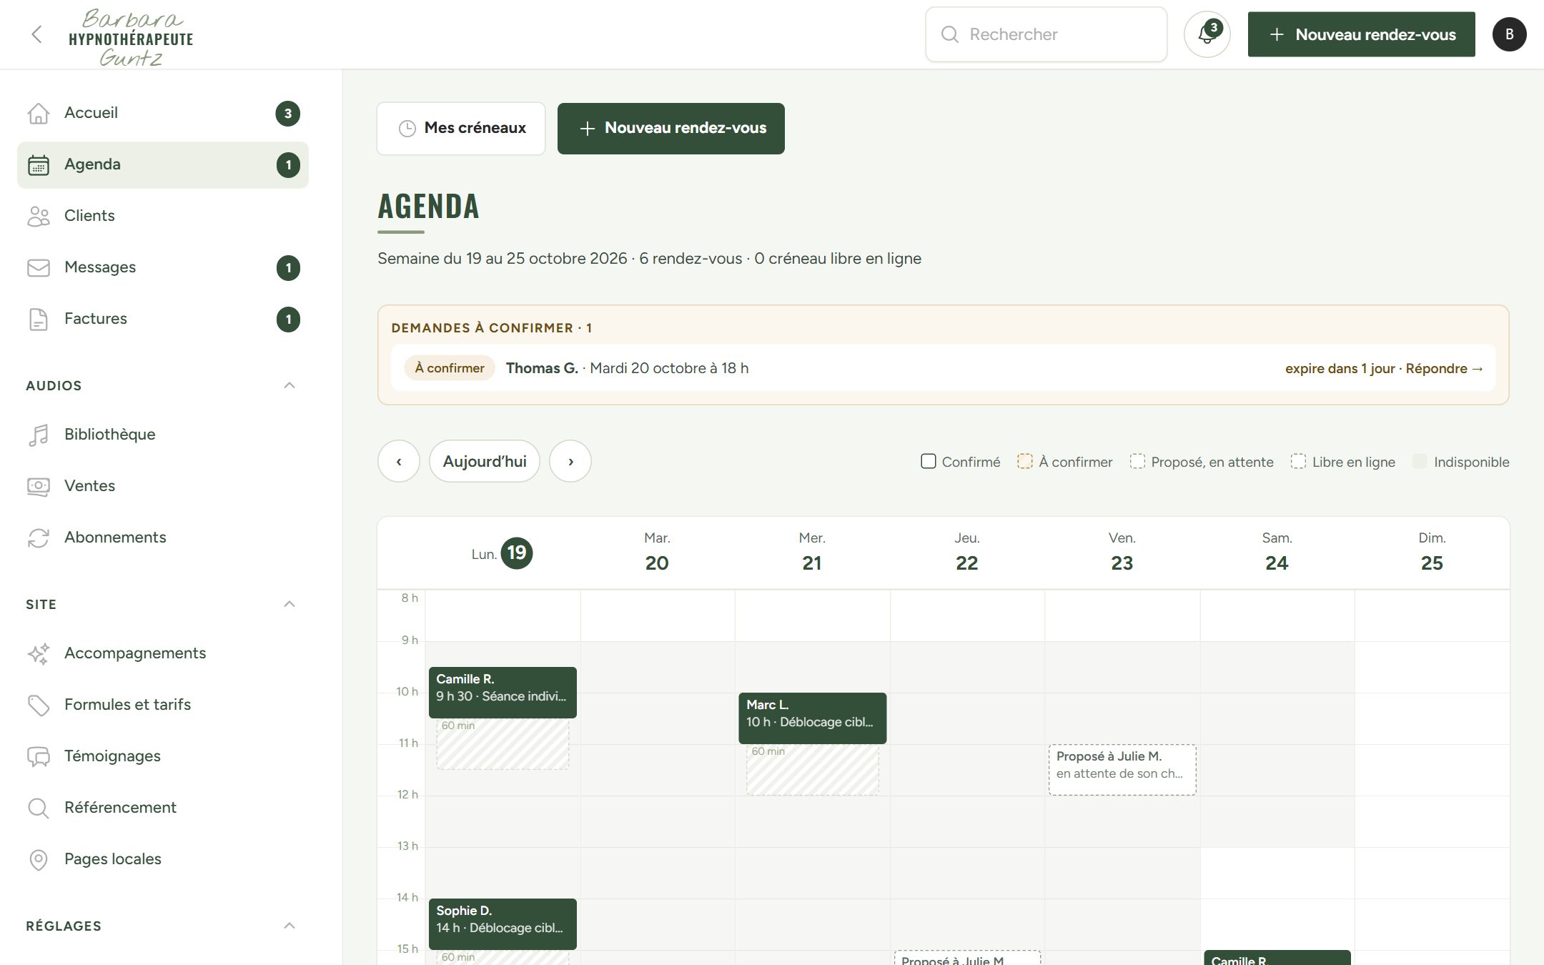
Task: Open Mes créneaux
Action: (461, 129)
